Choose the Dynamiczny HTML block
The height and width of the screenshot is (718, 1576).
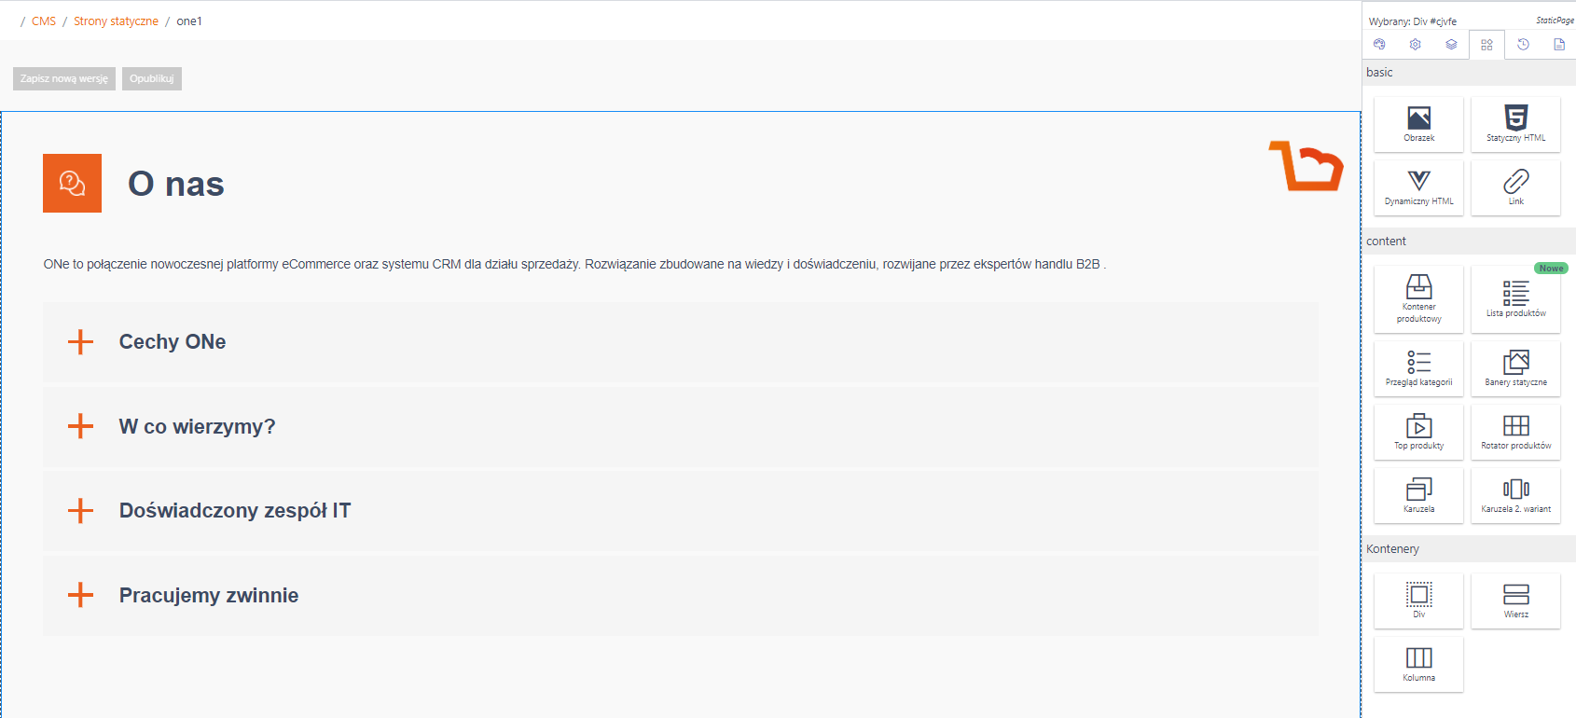1418,187
